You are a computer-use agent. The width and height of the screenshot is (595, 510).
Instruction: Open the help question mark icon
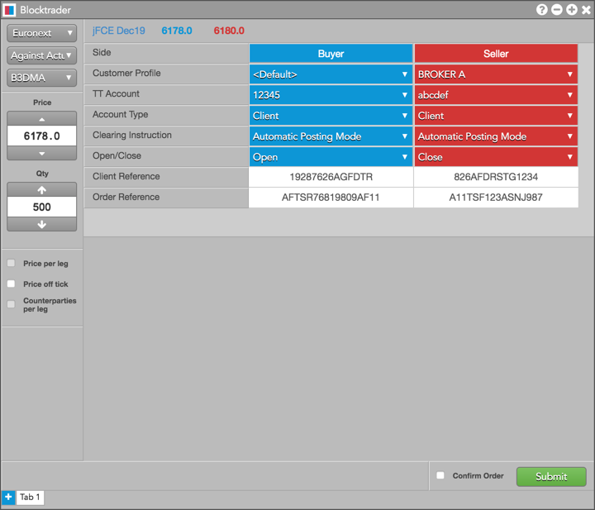pos(542,9)
